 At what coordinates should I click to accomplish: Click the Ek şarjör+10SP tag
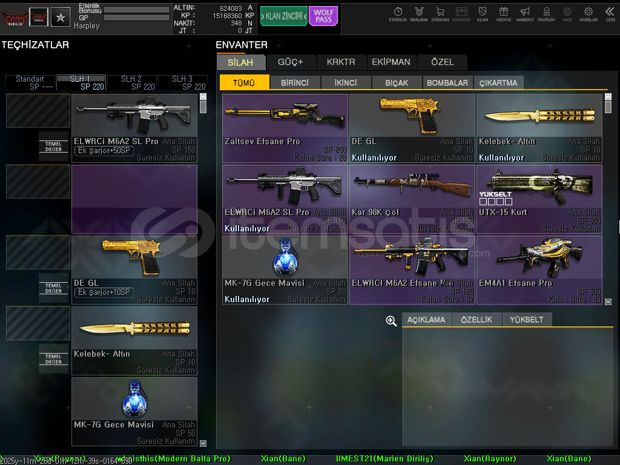click(x=104, y=292)
